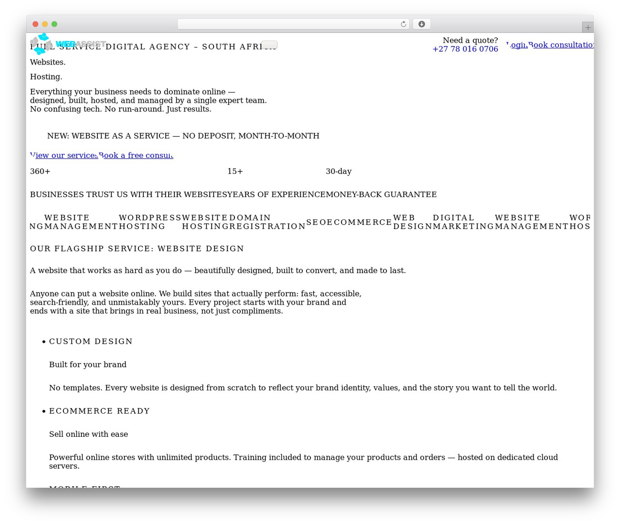Click the Book a free consult link
Screen dimensions: 620x525
pos(136,155)
